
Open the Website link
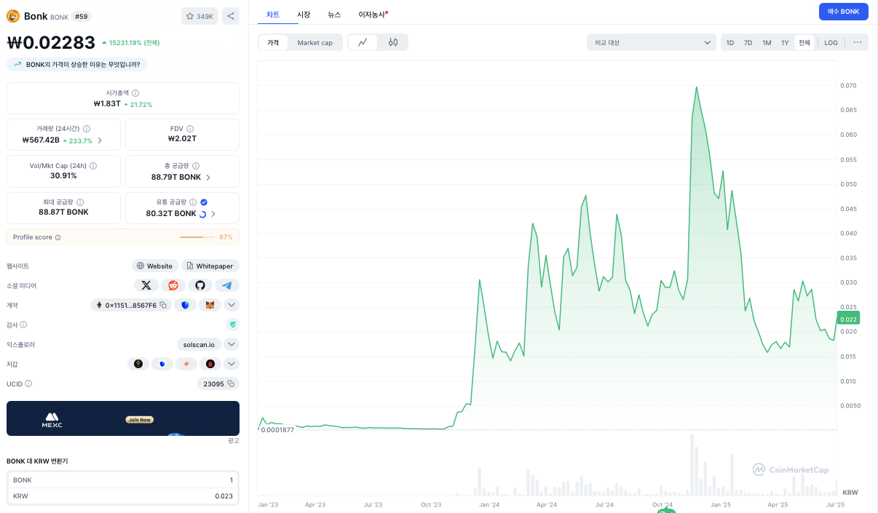pyautogui.click(x=155, y=266)
